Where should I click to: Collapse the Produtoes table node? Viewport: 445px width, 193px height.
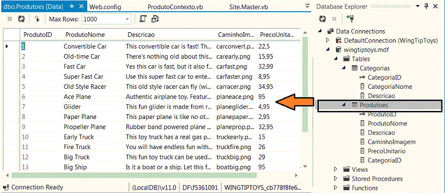[344, 105]
